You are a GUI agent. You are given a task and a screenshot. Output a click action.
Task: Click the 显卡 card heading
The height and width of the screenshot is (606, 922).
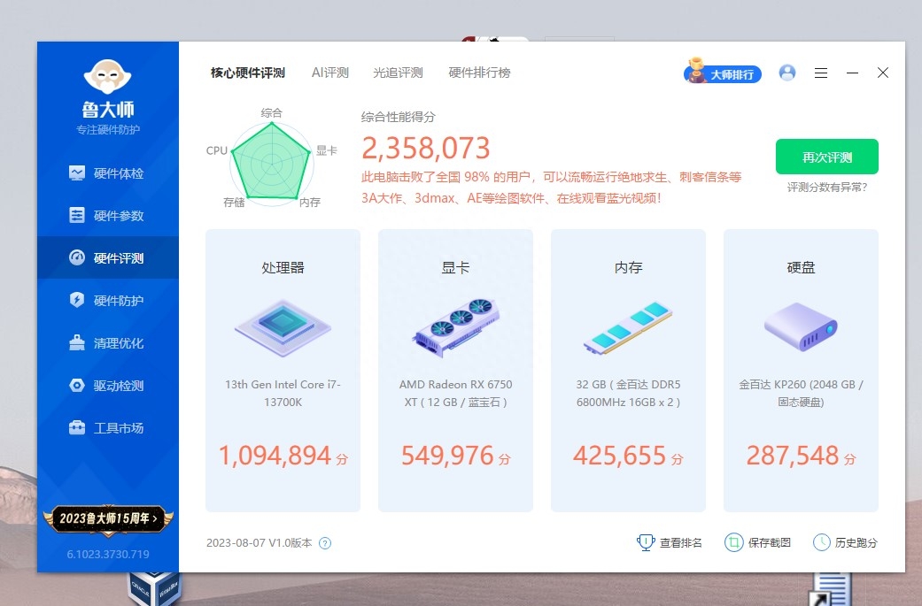(x=456, y=268)
